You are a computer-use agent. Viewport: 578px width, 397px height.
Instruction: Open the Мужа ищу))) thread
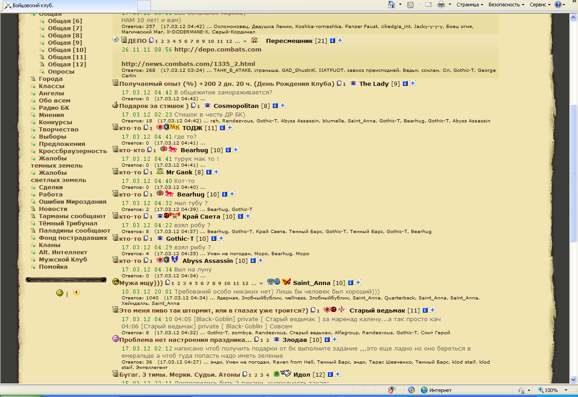[x=141, y=283]
